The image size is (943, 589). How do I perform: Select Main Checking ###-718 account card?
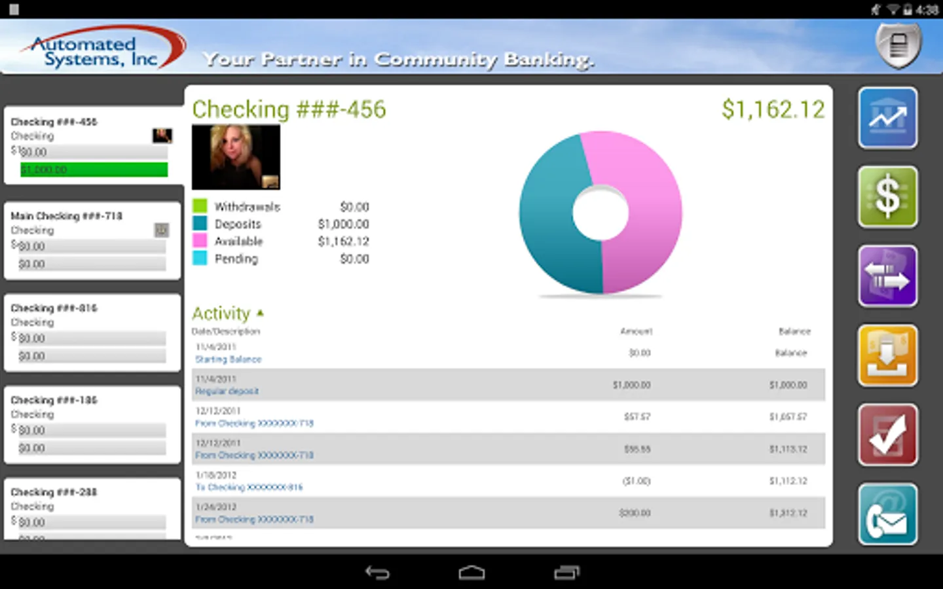tap(92, 241)
